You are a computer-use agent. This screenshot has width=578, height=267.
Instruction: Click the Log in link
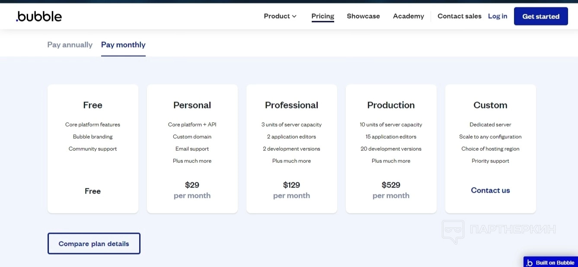497,16
